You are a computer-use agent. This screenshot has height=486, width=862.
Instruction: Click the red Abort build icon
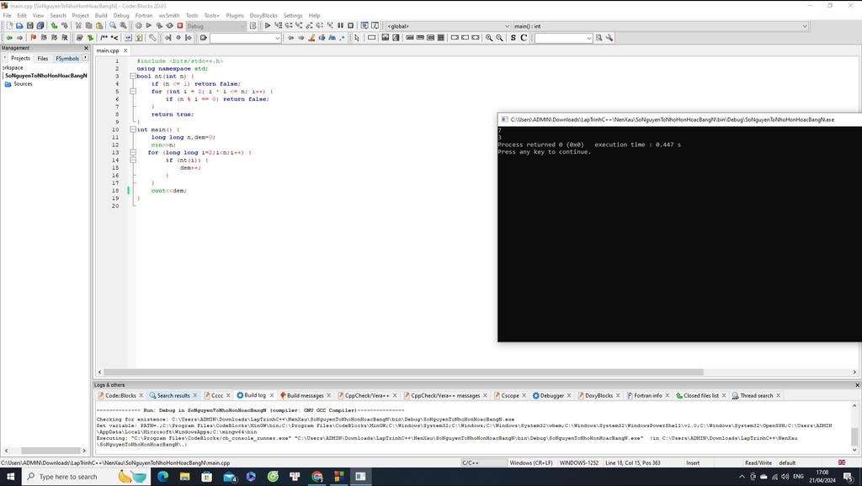pos(180,26)
